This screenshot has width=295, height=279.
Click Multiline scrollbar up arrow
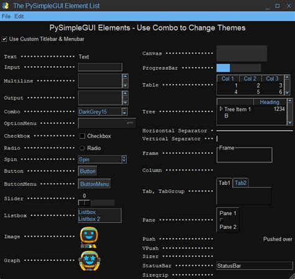pyautogui.click(x=125, y=77)
